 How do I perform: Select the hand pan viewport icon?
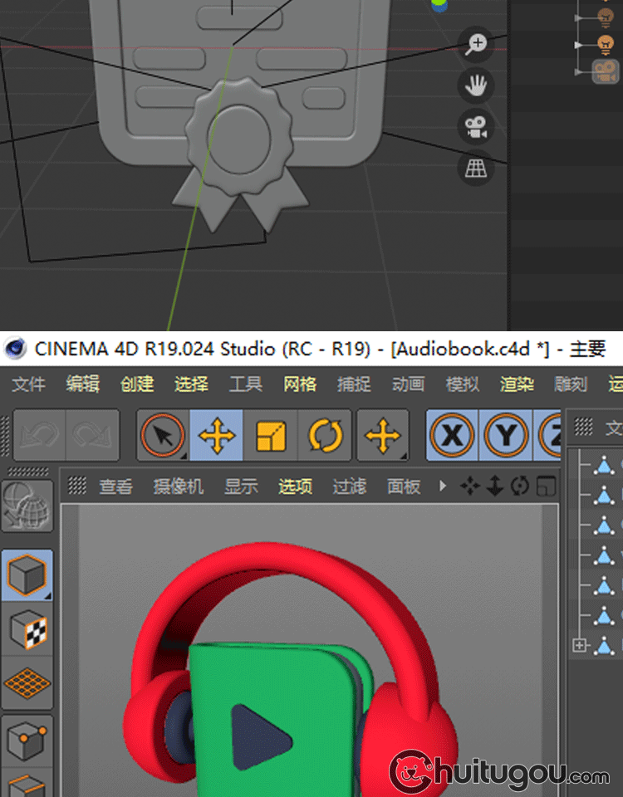pyautogui.click(x=475, y=86)
